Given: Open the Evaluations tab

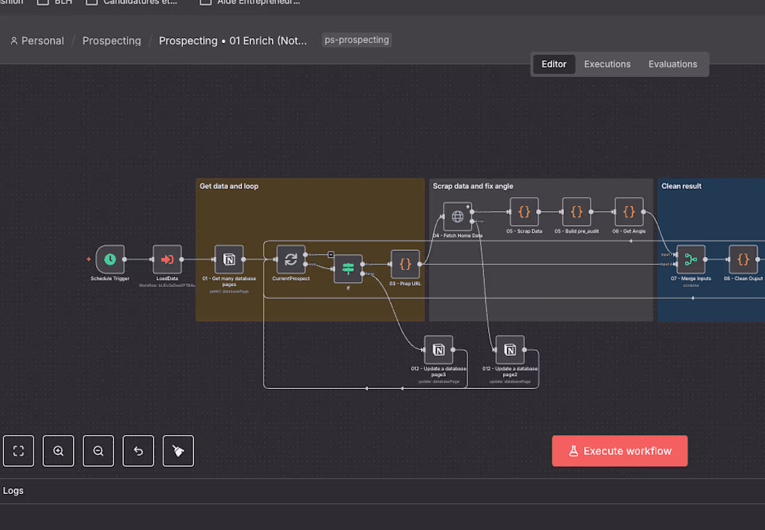Looking at the screenshot, I should [673, 64].
